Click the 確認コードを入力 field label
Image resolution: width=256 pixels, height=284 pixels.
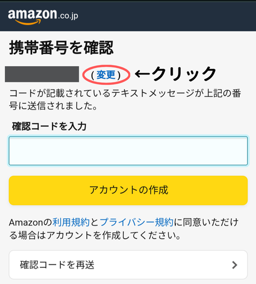tap(49, 126)
